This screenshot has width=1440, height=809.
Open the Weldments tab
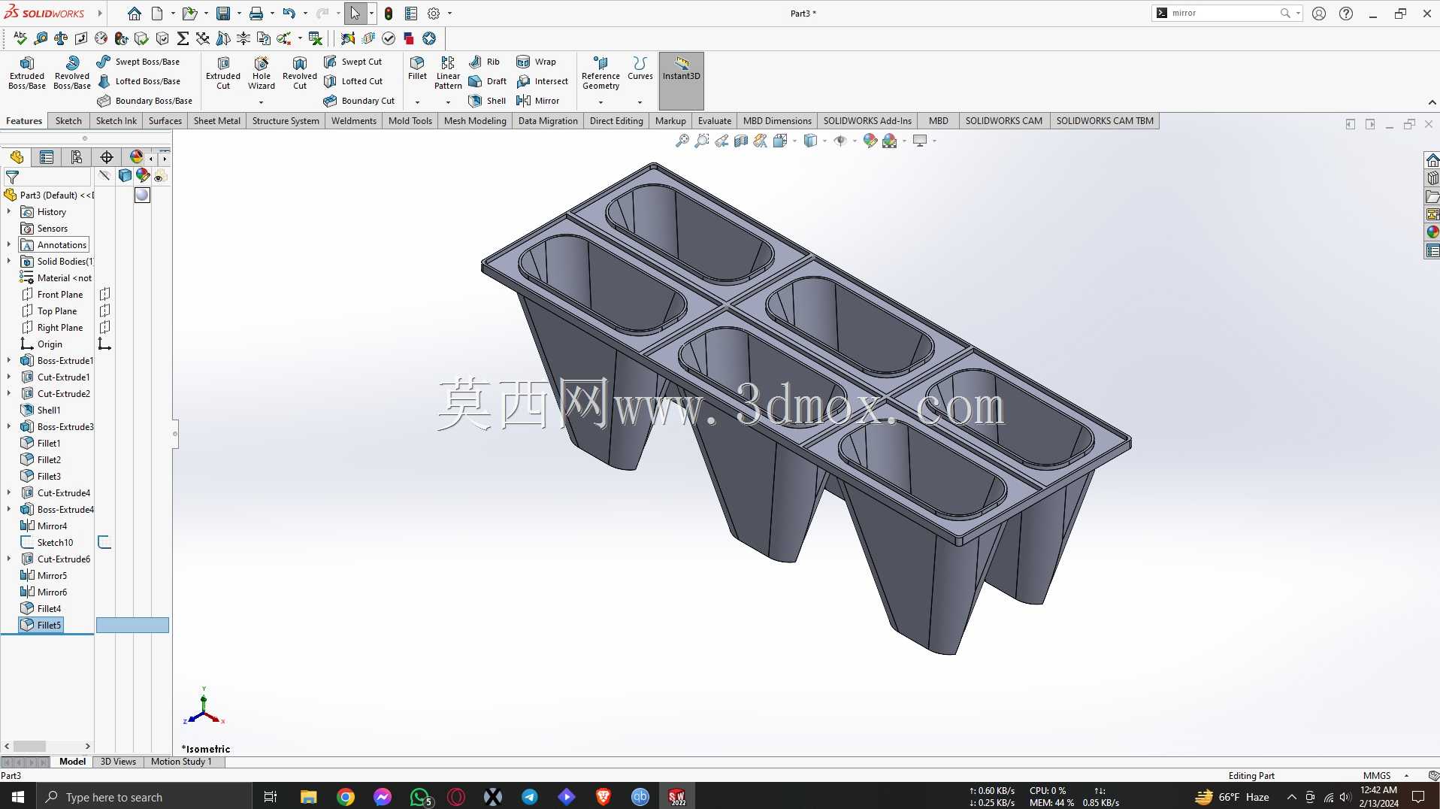(354, 120)
